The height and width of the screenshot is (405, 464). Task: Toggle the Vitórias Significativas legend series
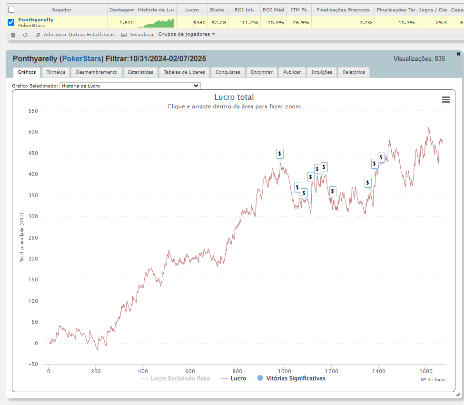(x=291, y=378)
